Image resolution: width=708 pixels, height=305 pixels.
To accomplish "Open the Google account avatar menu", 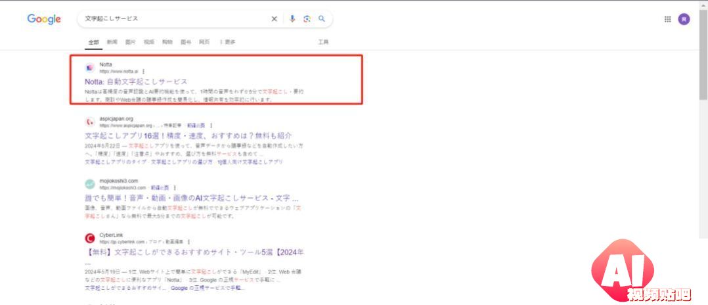I will 684,19.
